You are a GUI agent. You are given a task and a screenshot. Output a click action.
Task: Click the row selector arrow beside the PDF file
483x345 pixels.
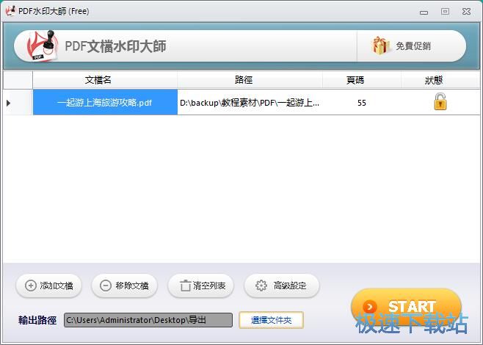point(8,103)
